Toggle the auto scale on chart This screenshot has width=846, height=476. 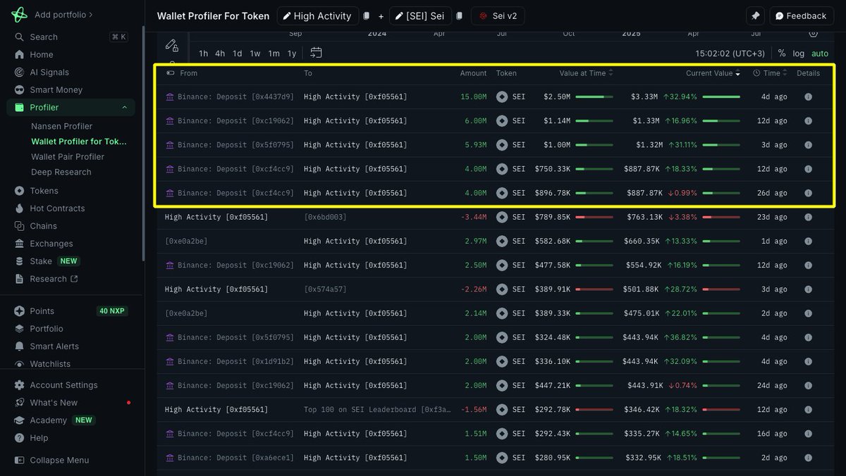(x=820, y=54)
